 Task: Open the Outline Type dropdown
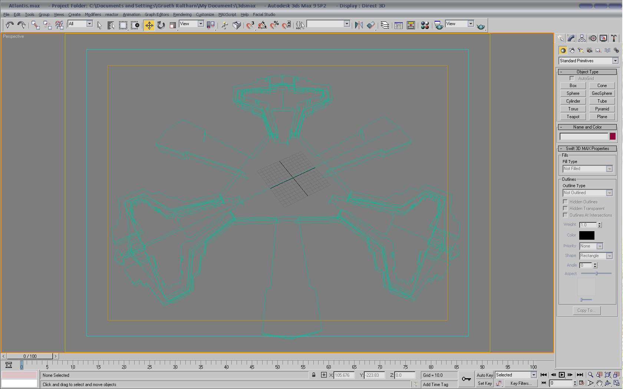click(x=587, y=193)
